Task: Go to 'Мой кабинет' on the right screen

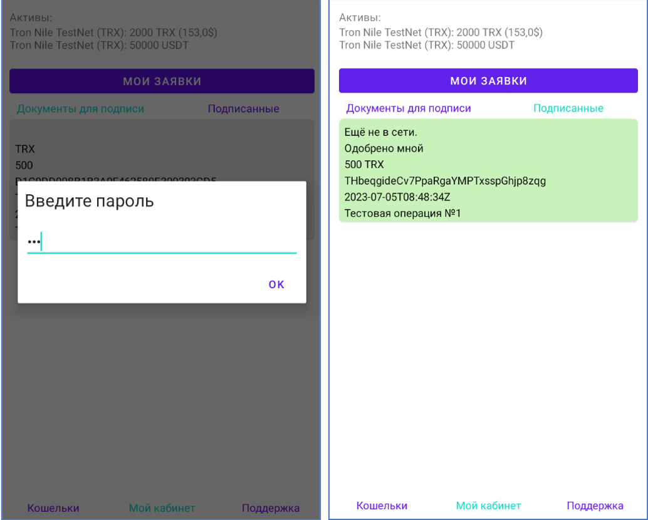Action: [488, 506]
